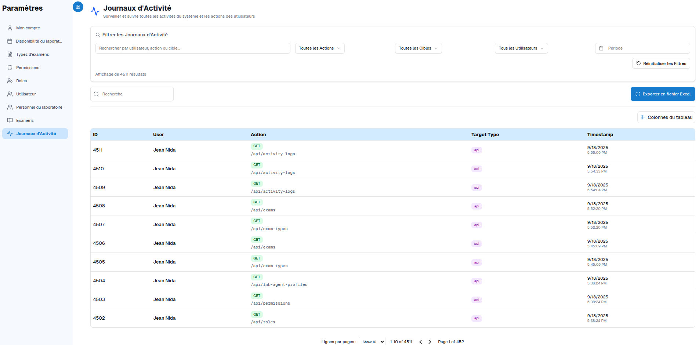Navigate to Personnel du laboratoire
Viewport: 699px width, 345px height.
[x=39, y=107]
